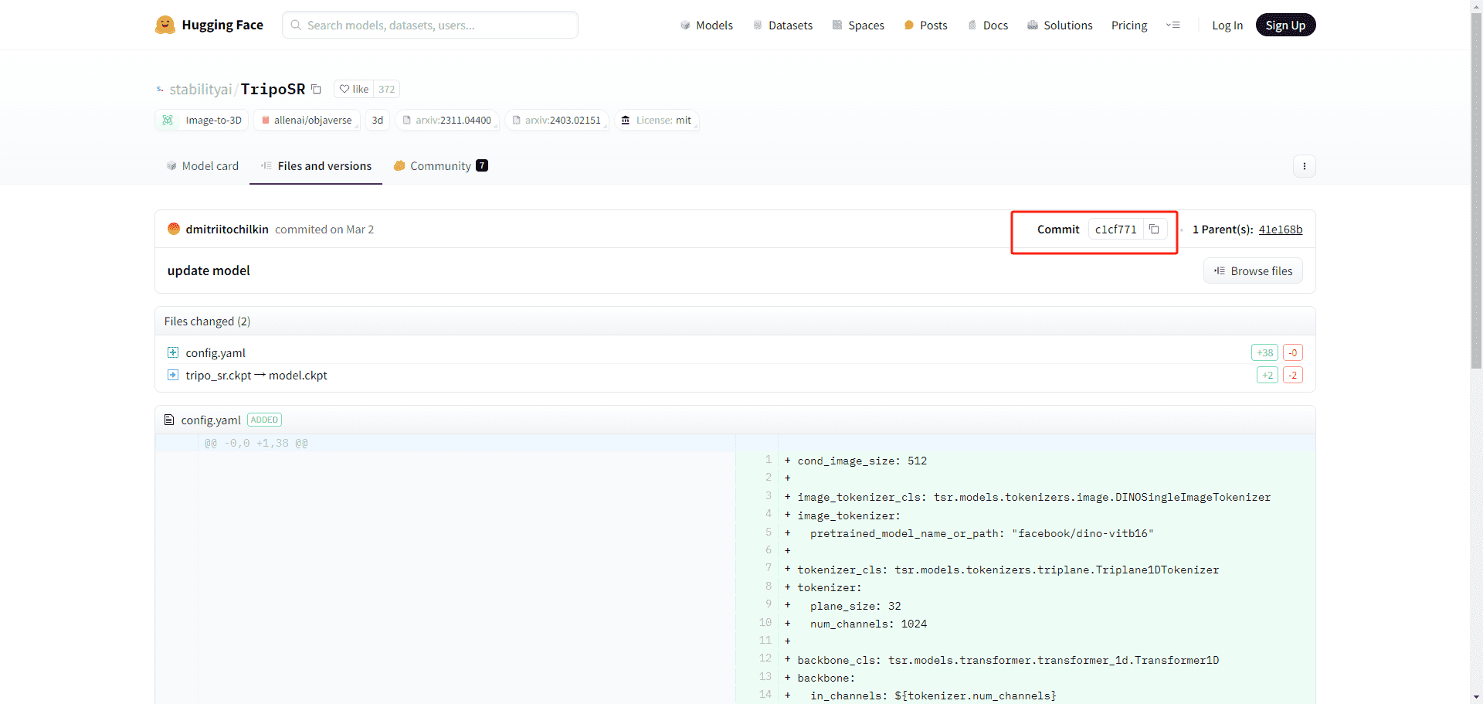Switch to the Model card tab
Screen dimensions: 1483x704
pyautogui.click(x=202, y=166)
